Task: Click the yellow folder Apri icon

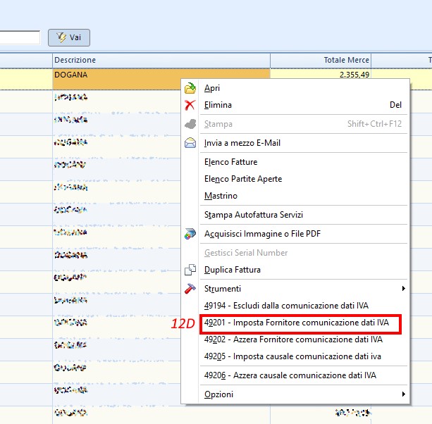Action: pos(190,88)
